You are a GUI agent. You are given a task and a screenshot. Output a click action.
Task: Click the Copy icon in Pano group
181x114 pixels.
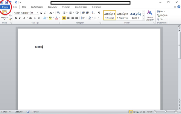click(10, 15)
